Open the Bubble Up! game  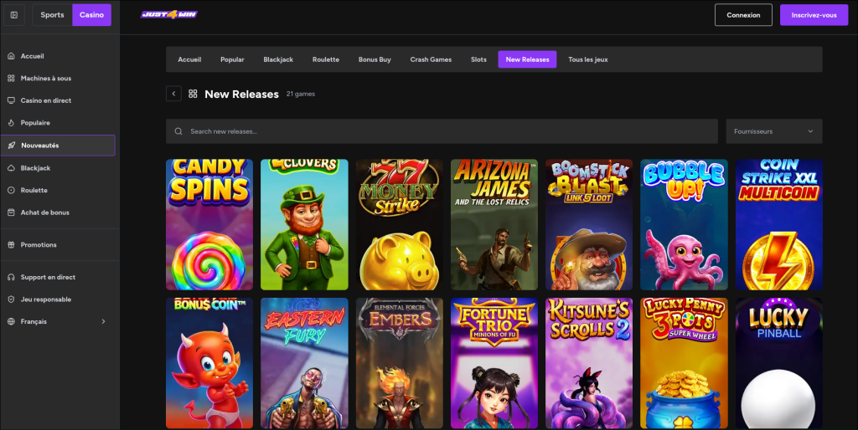[684, 224]
